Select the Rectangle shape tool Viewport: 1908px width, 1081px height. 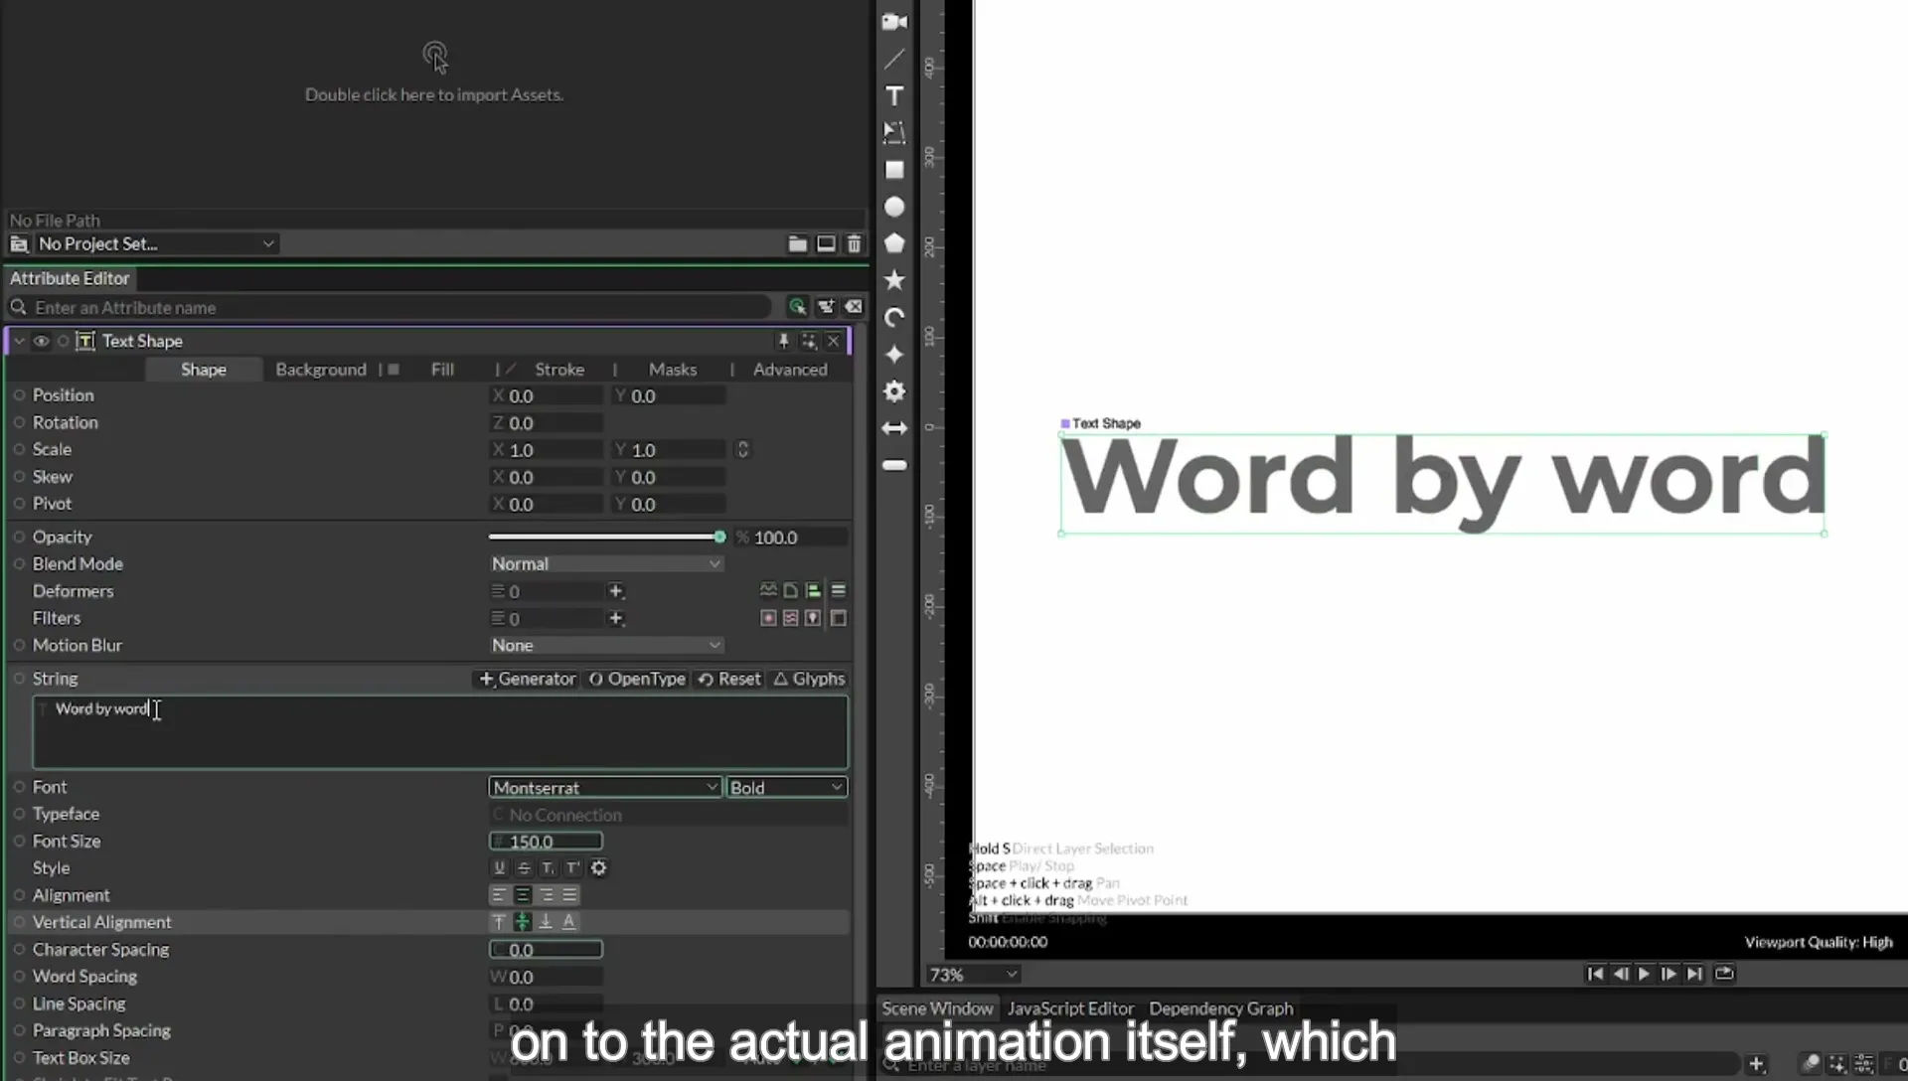[x=894, y=170]
